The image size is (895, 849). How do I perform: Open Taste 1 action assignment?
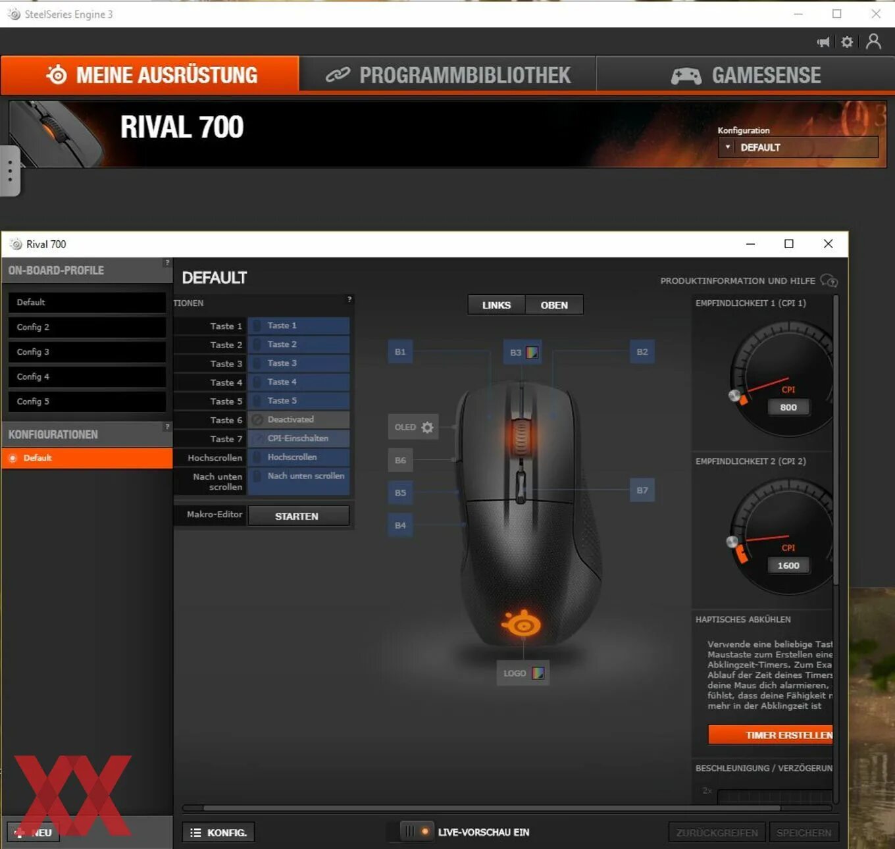click(299, 326)
